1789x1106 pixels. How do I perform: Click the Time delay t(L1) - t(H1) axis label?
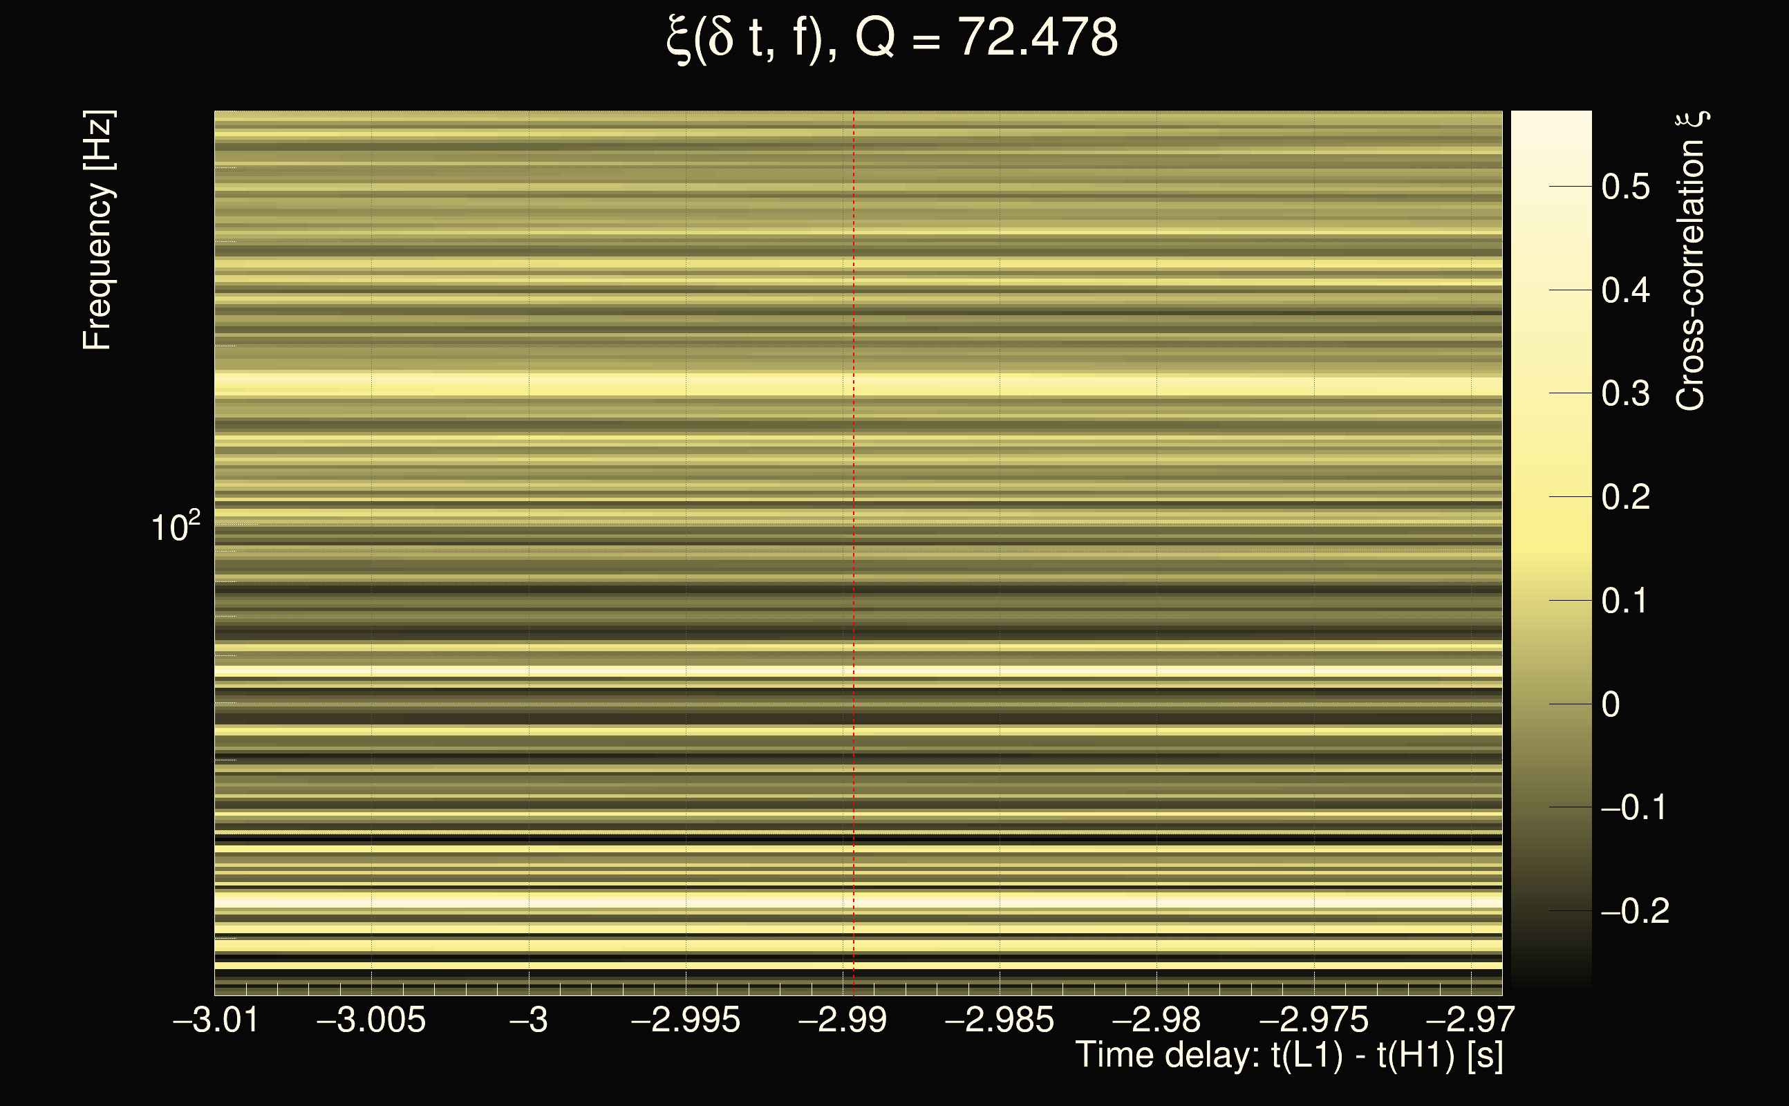pyautogui.click(x=1289, y=1055)
